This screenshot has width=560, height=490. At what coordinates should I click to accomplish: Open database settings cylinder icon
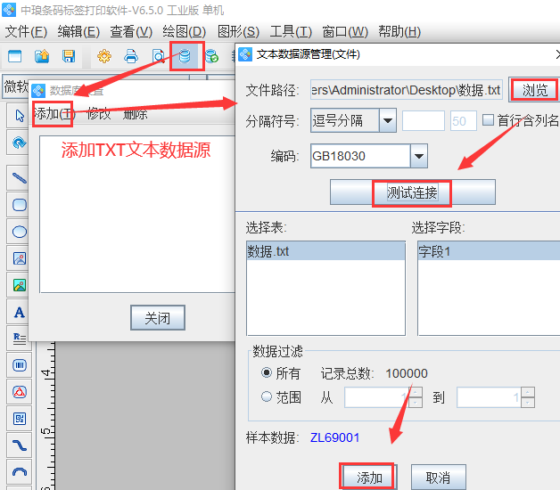pyautogui.click(x=185, y=56)
